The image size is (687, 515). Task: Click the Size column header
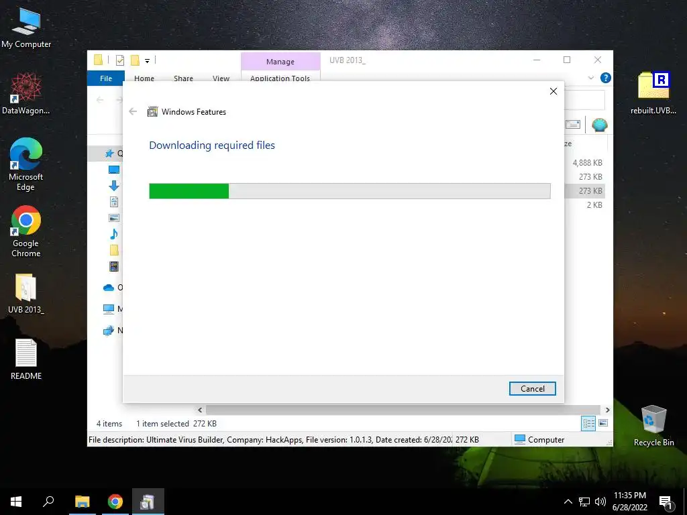(585, 144)
